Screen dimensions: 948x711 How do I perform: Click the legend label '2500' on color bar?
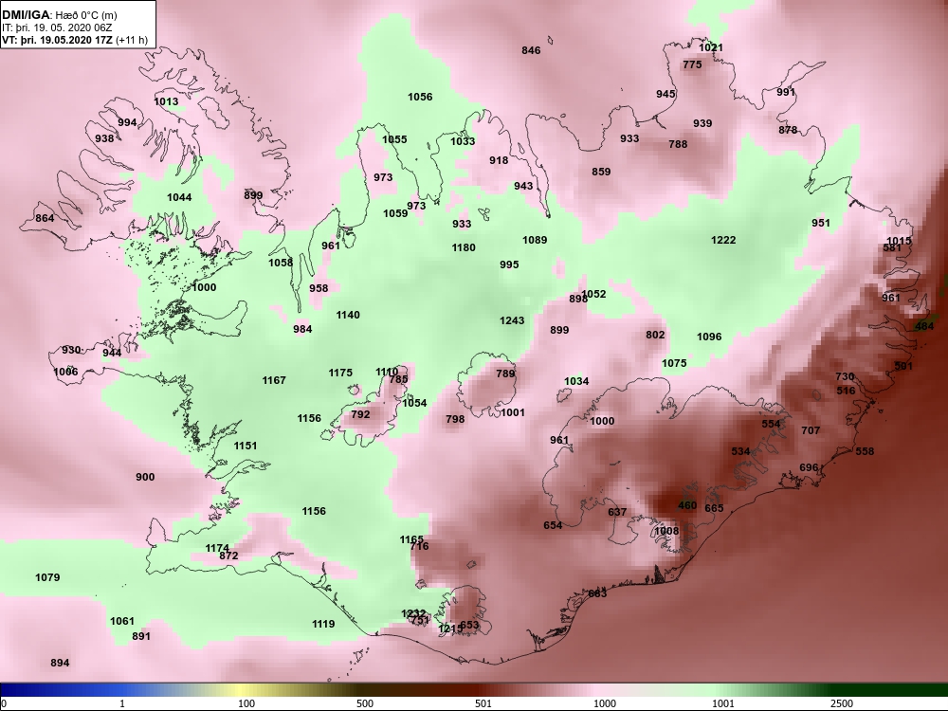841,703
